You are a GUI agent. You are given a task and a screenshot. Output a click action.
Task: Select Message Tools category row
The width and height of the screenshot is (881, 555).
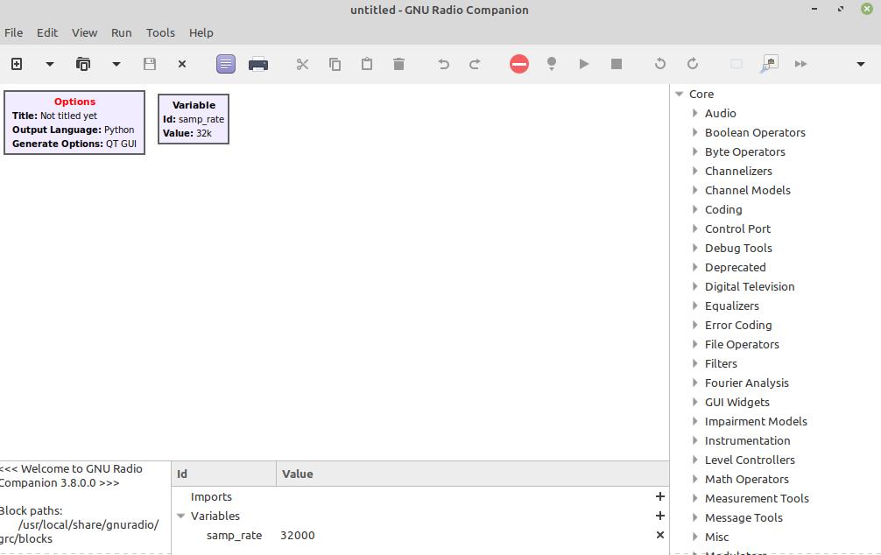[775, 517]
